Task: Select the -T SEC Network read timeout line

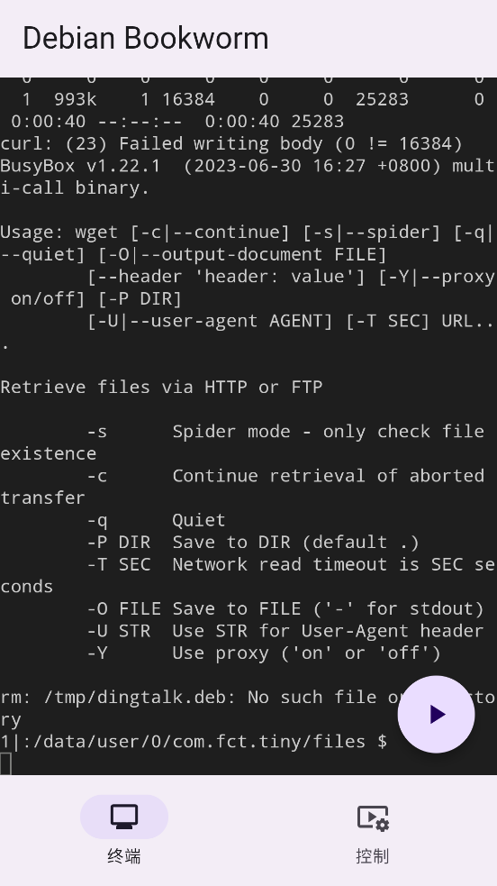Action: 248,575
